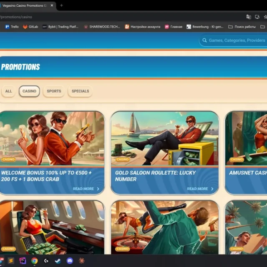The width and height of the screenshot is (267, 267).
Task: Open the airplane cash suitcase promotion image
Action: 52,227
